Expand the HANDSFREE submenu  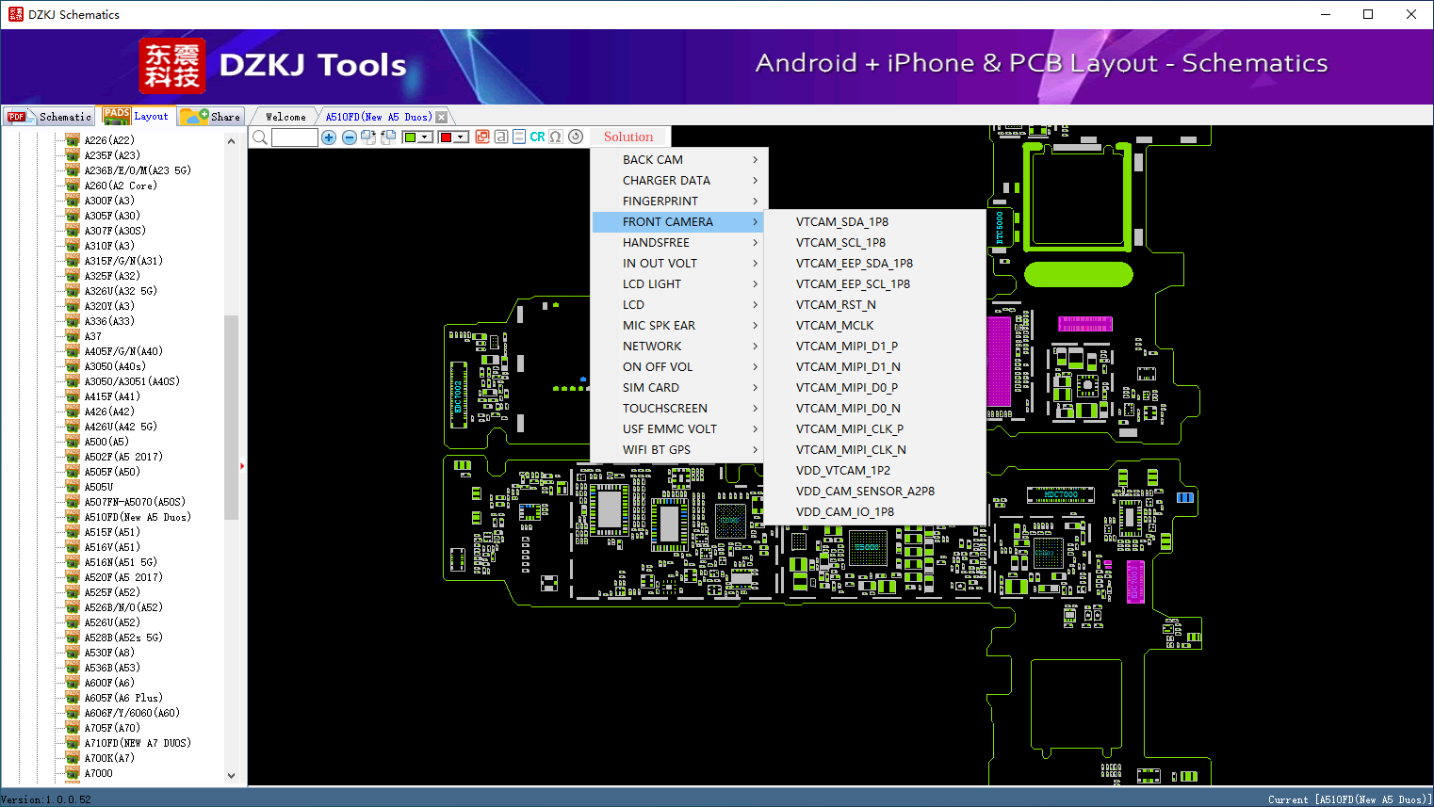coord(680,243)
